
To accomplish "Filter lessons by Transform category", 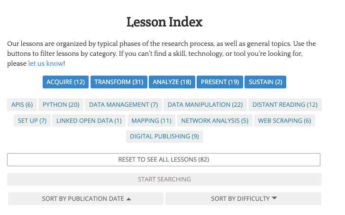I will click(x=118, y=82).
